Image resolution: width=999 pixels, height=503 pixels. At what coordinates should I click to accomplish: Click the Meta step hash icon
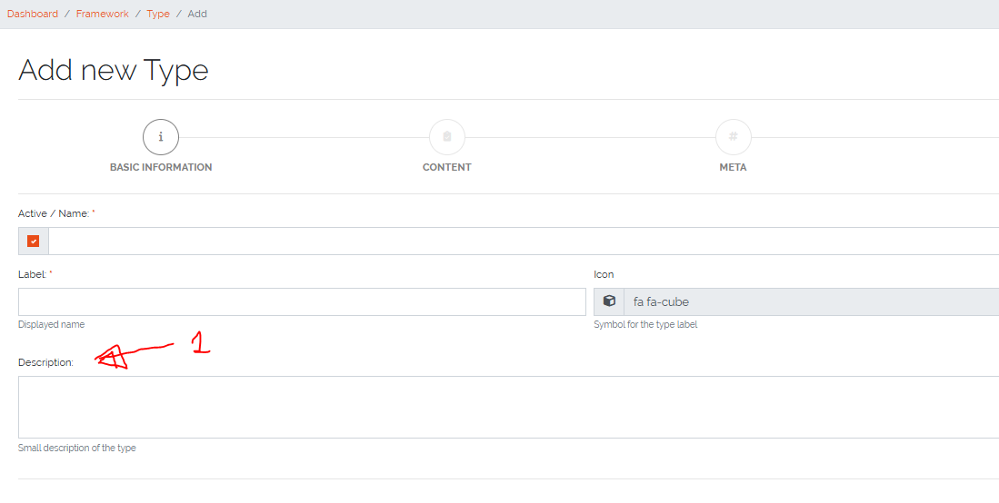tap(734, 138)
